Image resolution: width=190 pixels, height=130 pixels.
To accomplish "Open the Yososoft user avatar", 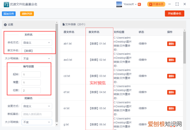I will click(119, 4).
